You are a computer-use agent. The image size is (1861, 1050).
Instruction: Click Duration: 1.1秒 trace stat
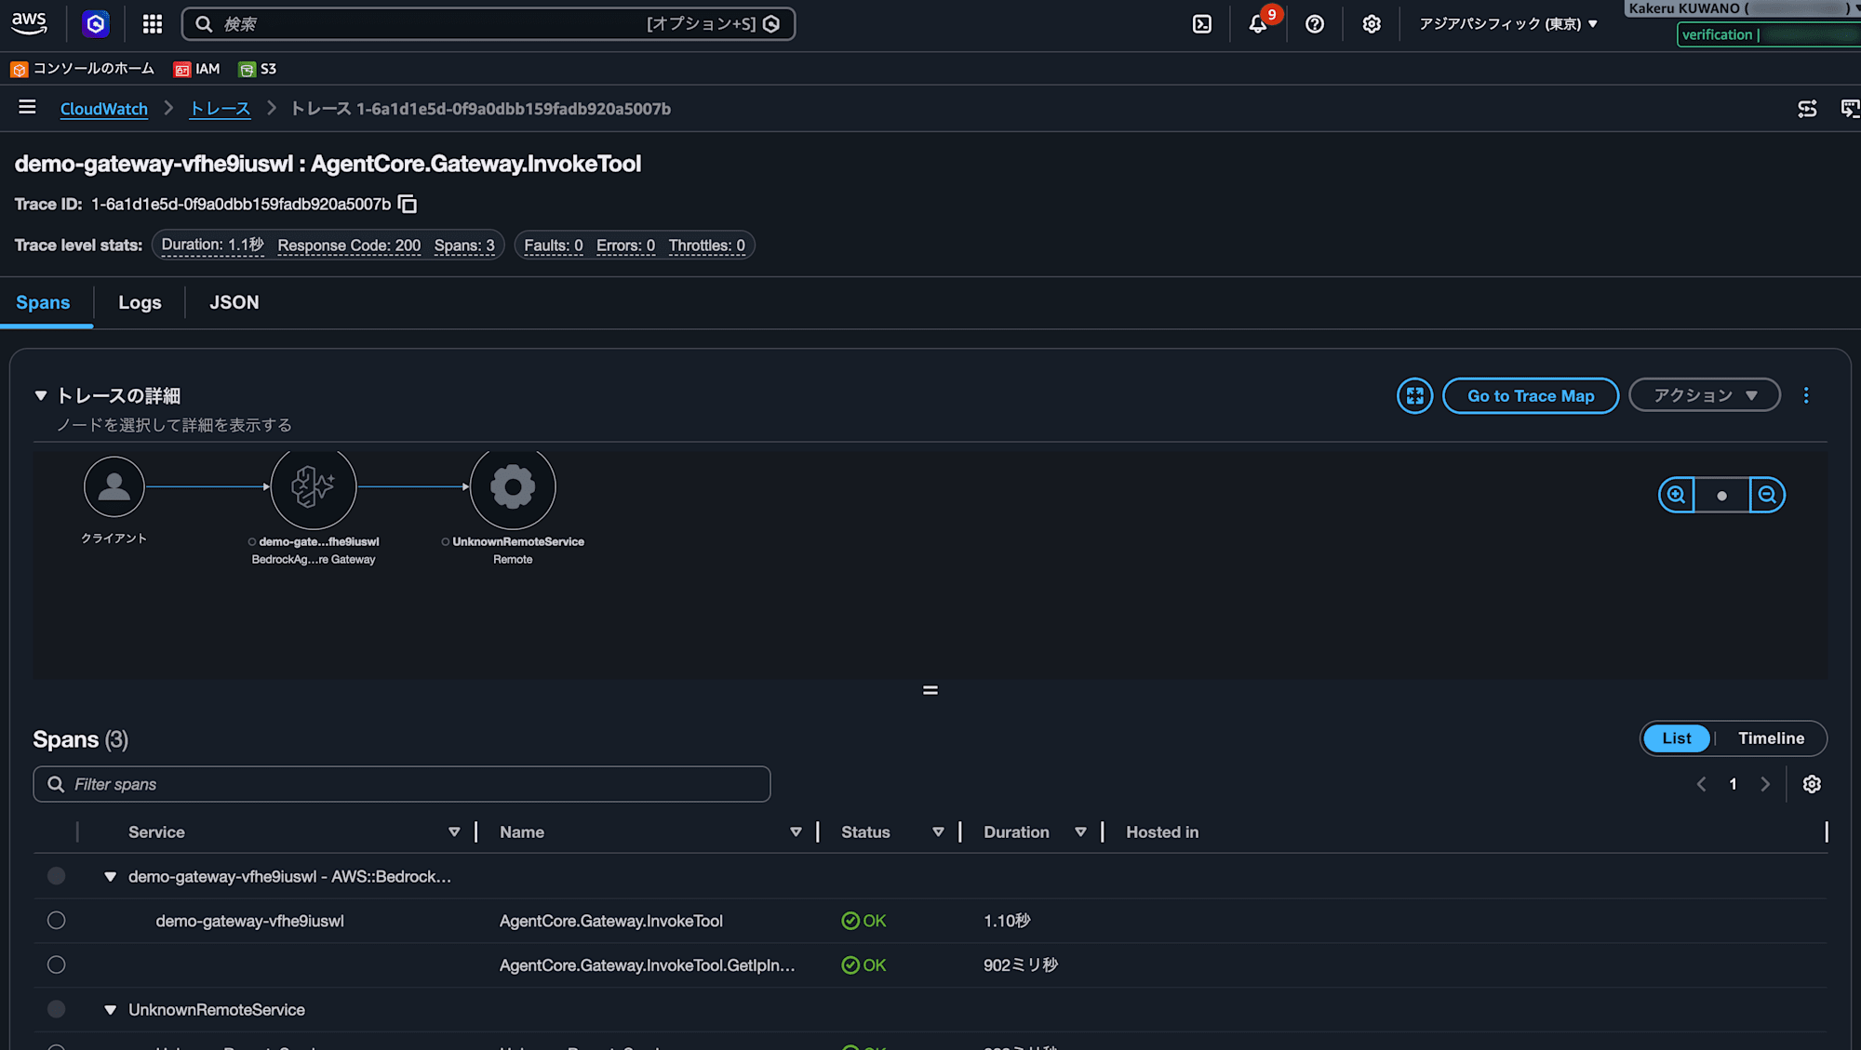click(213, 246)
